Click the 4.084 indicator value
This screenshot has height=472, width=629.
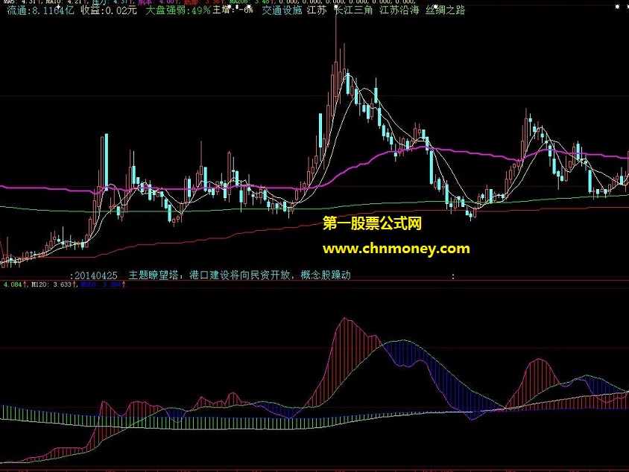click(13, 284)
